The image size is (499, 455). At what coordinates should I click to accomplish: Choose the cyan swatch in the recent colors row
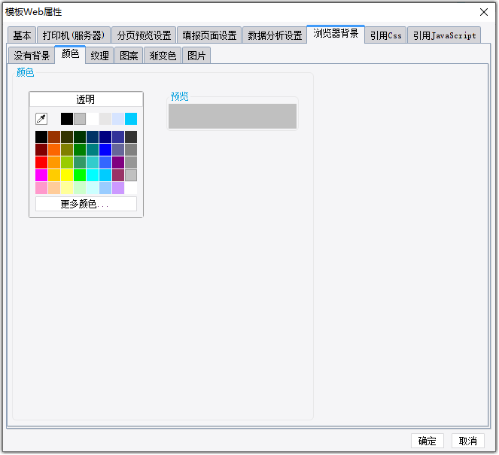point(131,119)
